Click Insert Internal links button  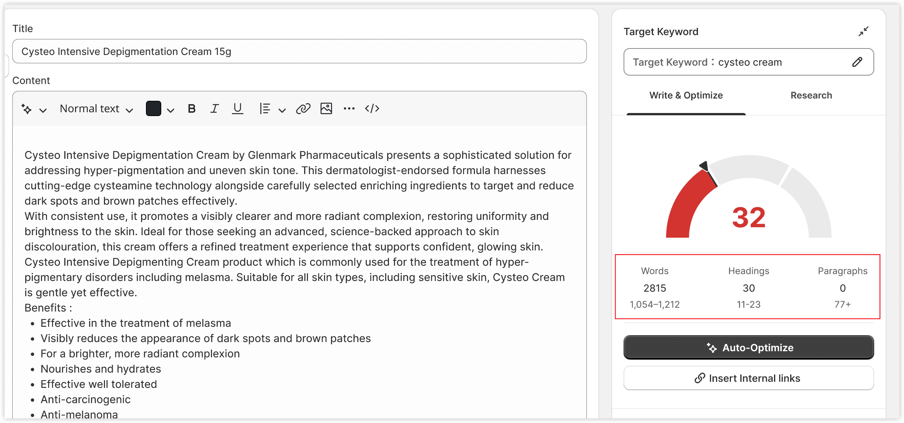point(749,378)
